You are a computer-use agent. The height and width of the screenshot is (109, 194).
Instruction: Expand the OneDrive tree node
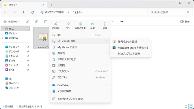tap(3, 38)
